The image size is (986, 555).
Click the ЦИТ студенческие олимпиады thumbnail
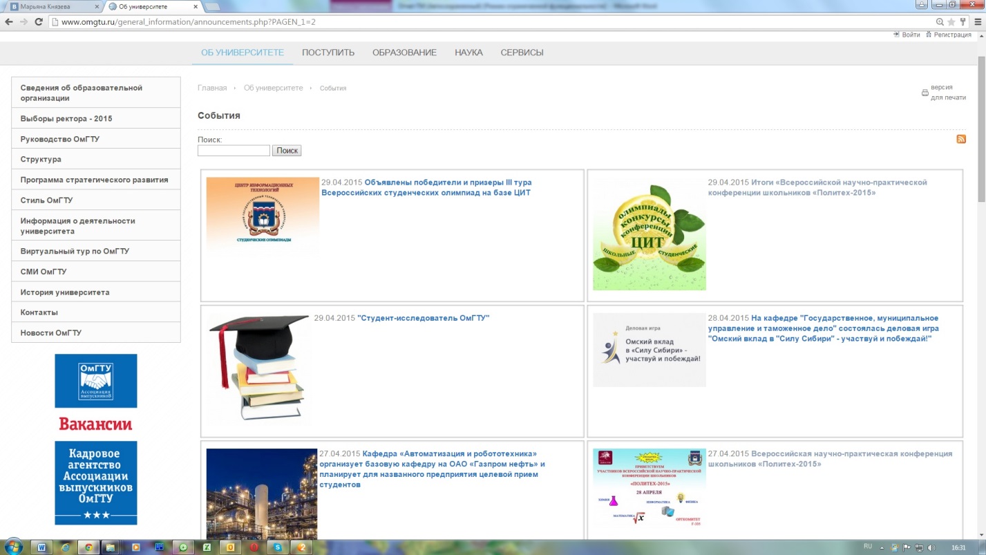263,216
